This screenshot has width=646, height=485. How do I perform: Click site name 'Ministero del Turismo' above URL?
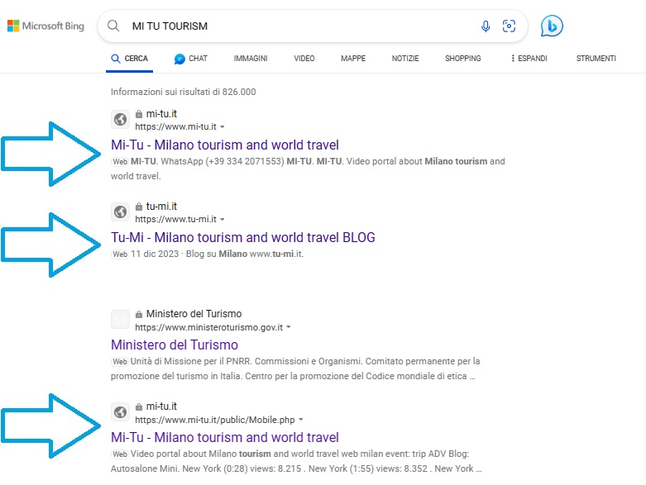194,314
